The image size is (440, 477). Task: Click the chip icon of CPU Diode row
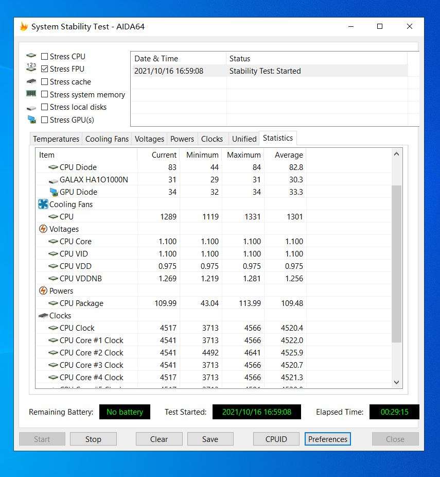(x=53, y=167)
